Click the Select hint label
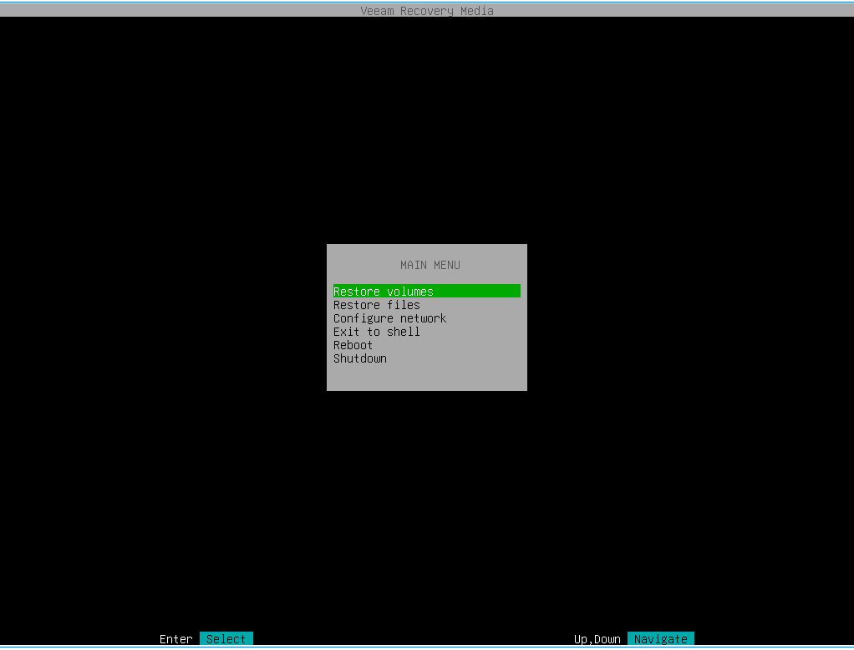 [x=226, y=638]
